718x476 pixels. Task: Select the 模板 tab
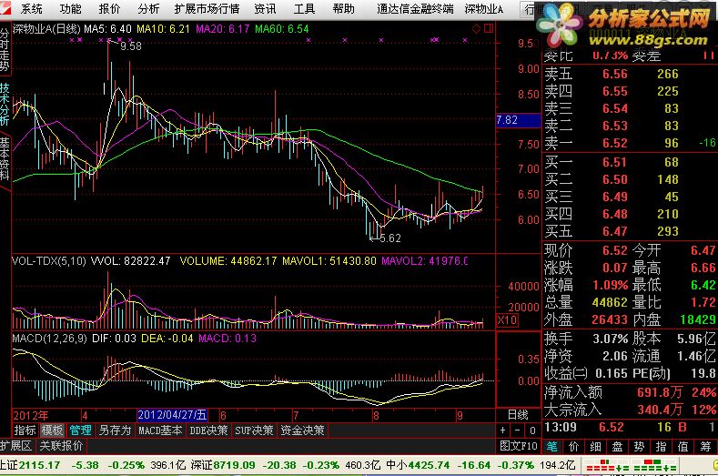tap(52, 430)
